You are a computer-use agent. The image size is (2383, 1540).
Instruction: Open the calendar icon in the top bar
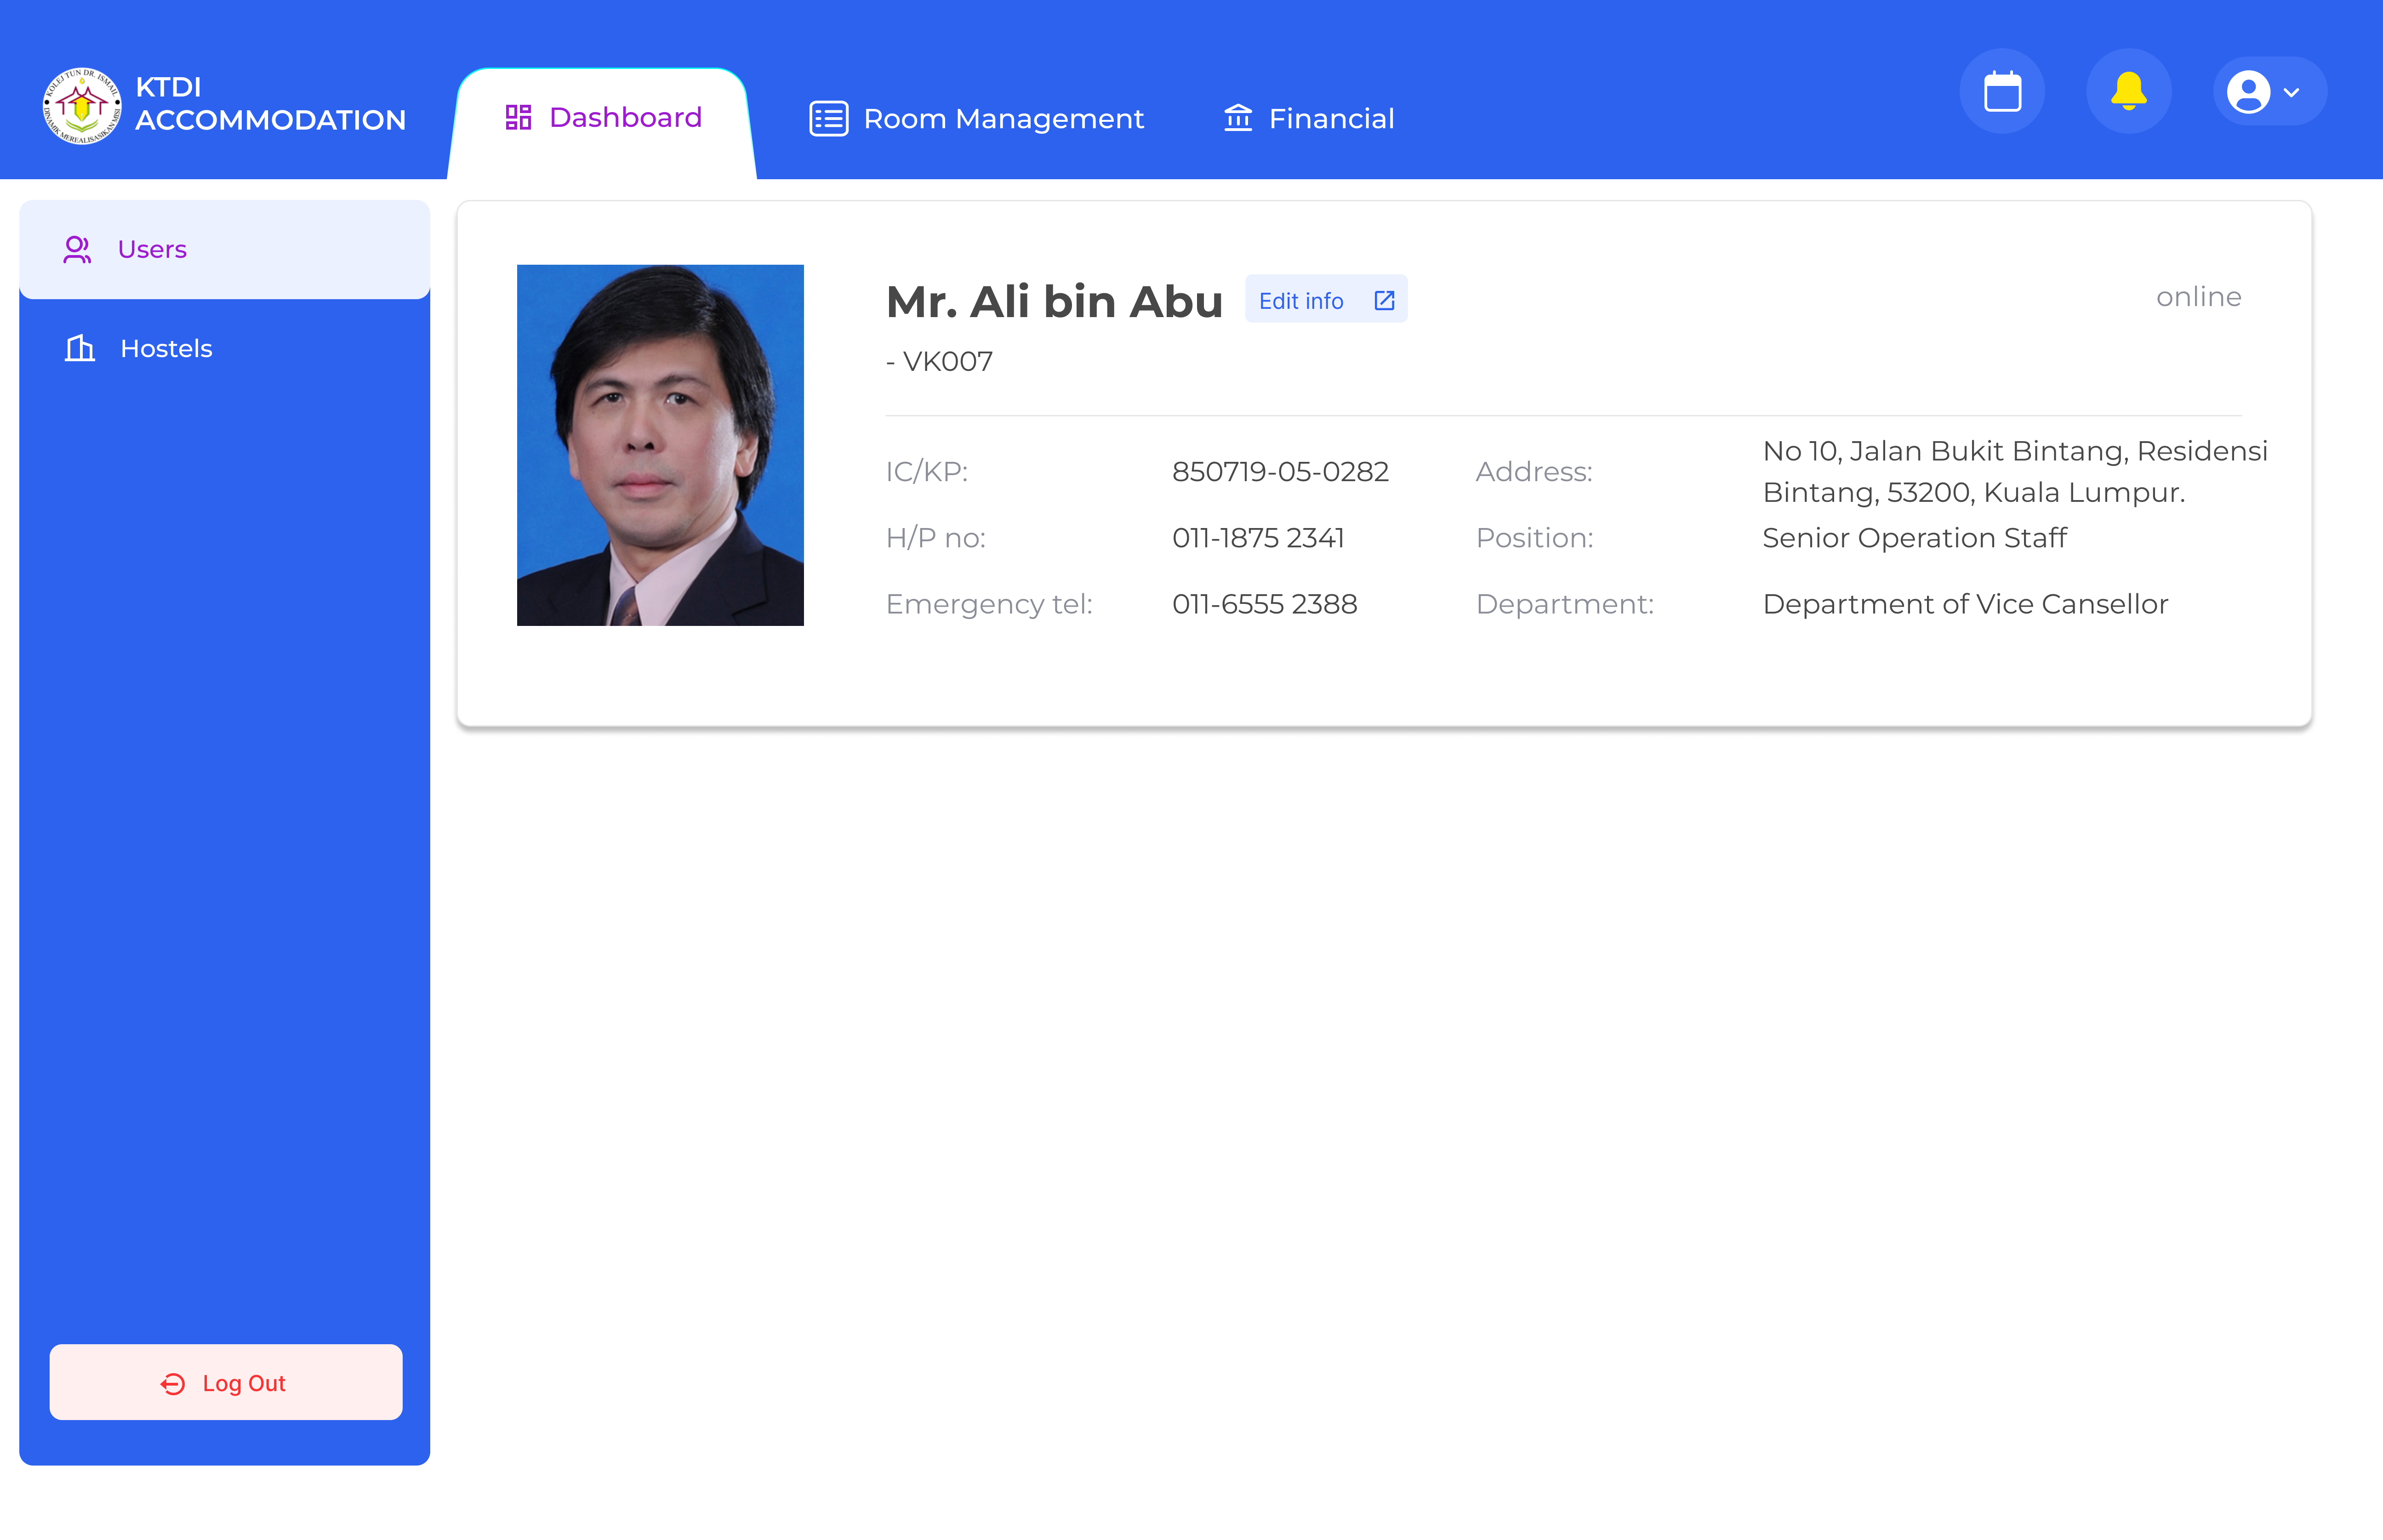2002,91
